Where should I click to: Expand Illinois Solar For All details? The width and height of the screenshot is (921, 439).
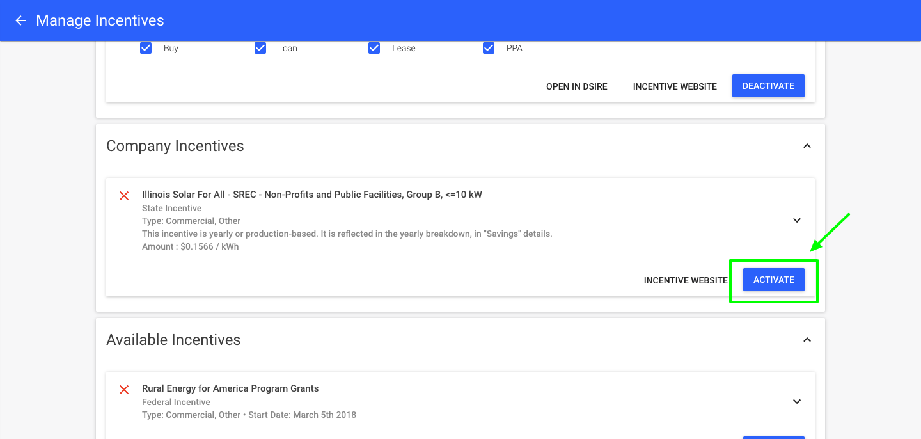click(797, 220)
